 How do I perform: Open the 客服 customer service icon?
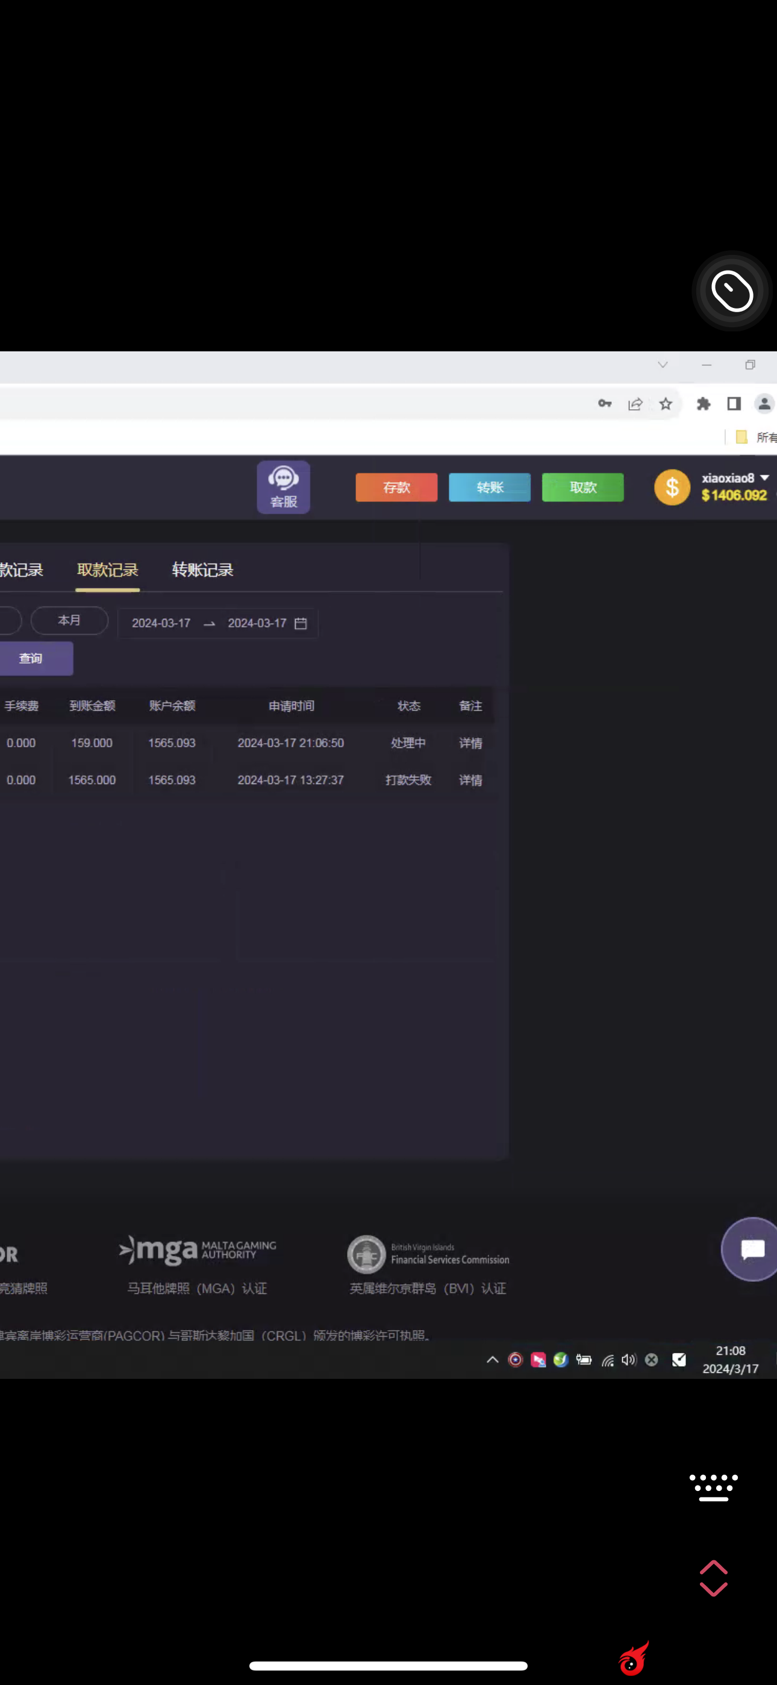pos(283,487)
